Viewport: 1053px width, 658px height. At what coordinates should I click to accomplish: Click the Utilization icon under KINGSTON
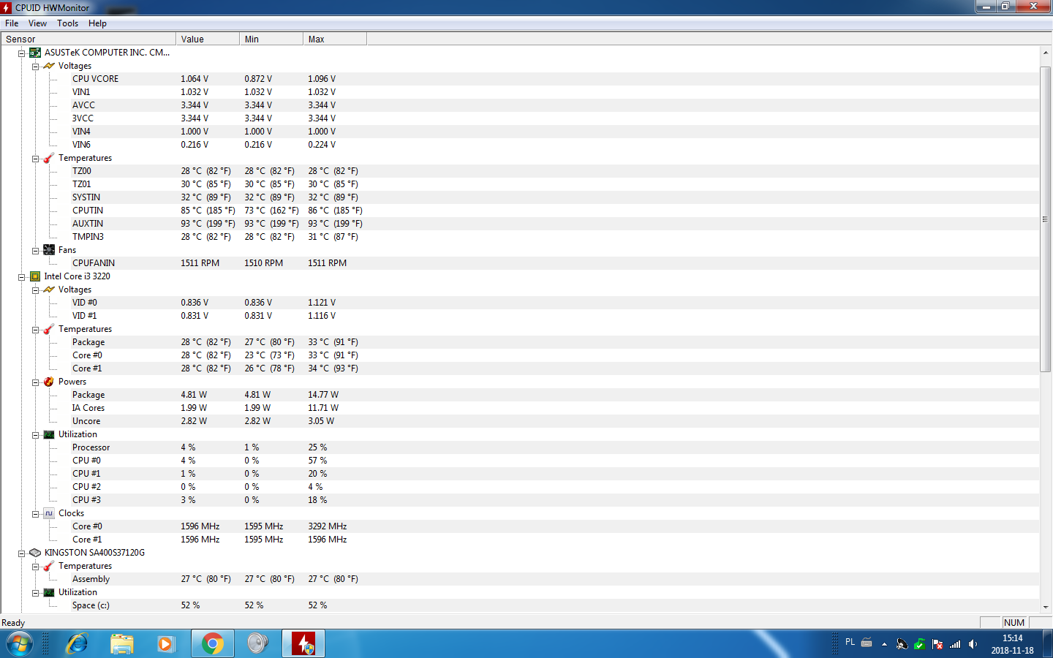click(x=49, y=592)
